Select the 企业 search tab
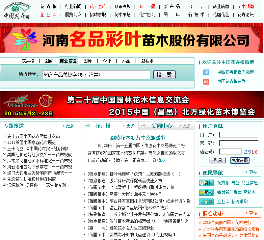The width and height of the screenshot is (264, 240). click(107, 61)
